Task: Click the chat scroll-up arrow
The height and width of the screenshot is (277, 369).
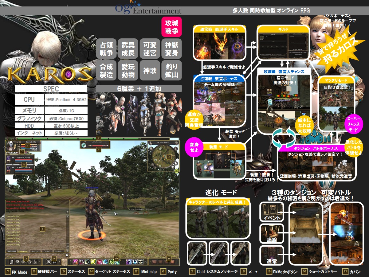Action: click(x=68, y=217)
